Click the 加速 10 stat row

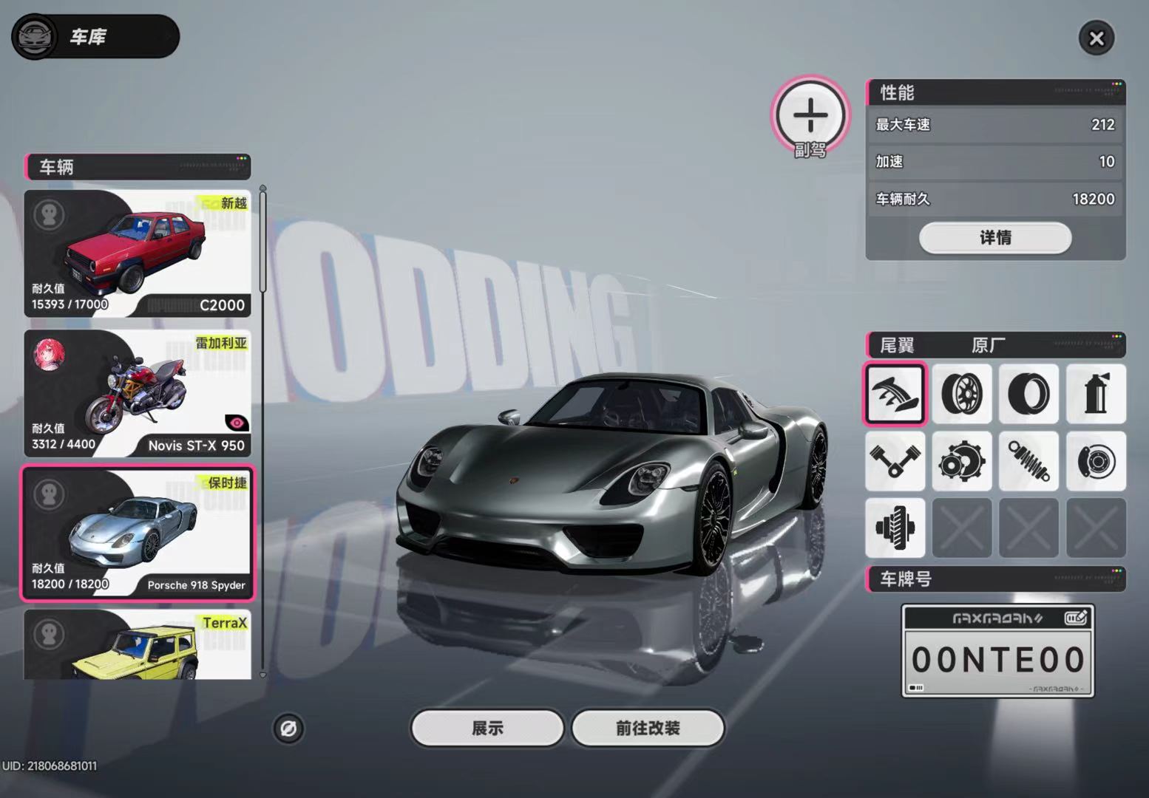pyautogui.click(x=995, y=162)
